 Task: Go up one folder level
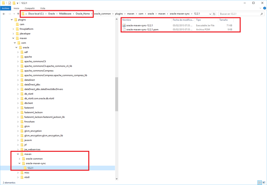click(x=18, y=14)
